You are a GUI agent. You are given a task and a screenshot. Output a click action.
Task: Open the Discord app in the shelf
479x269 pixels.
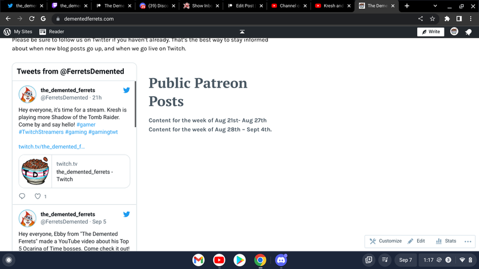pyautogui.click(x=281, y=260)
